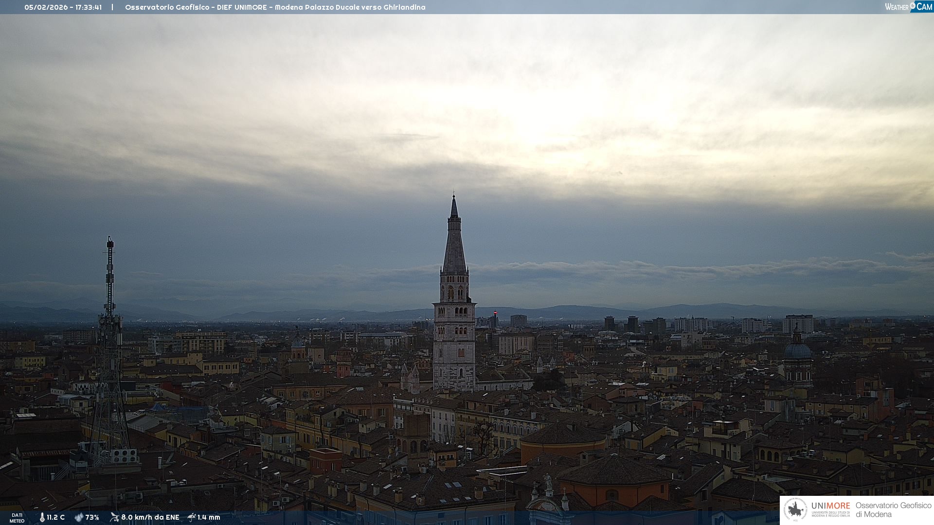Click the red light atop distant building
This screenshot has height=525, width=934.
tap(495, 313)
